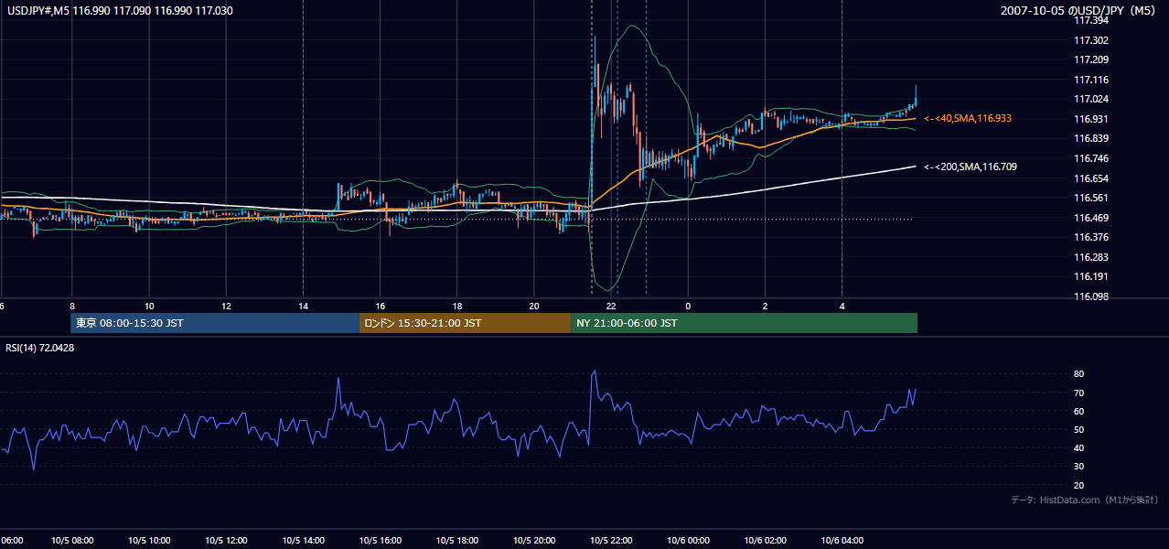This screenshot has width=1169, height=549.
Task: Click RSI scale value 80
Action: (1079, 374)
